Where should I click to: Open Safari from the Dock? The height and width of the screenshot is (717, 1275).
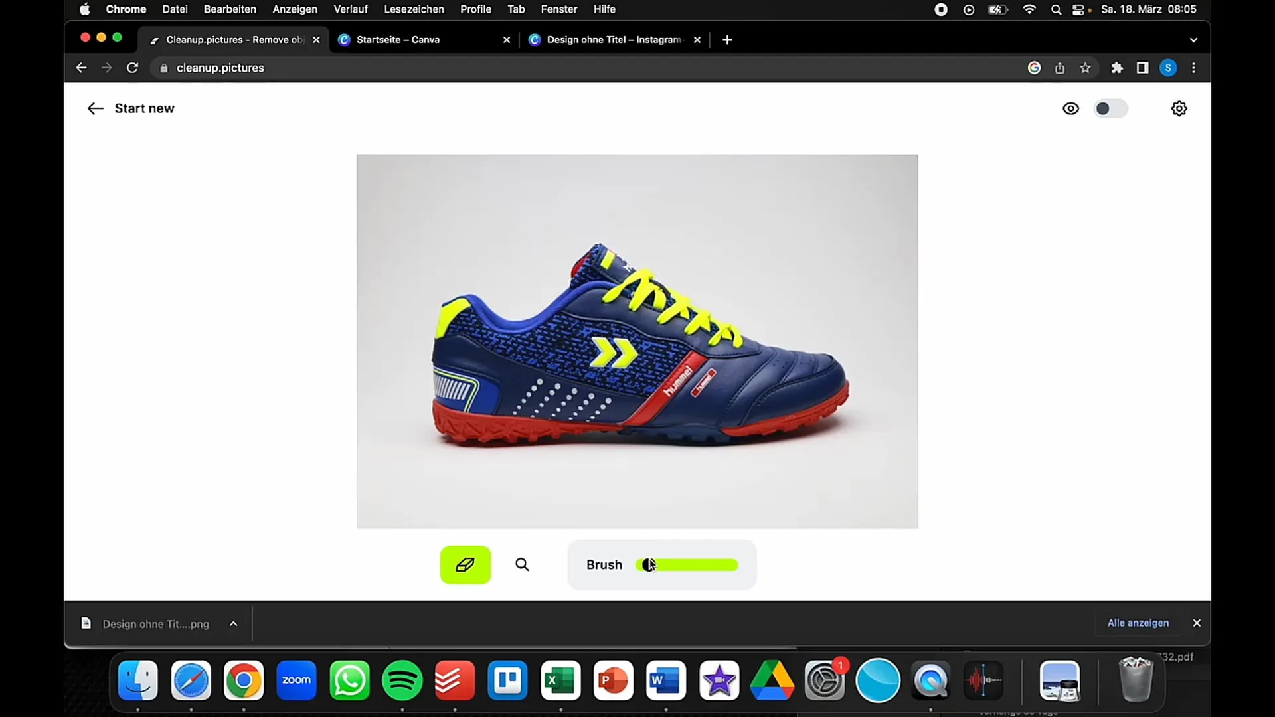[191, 680]
